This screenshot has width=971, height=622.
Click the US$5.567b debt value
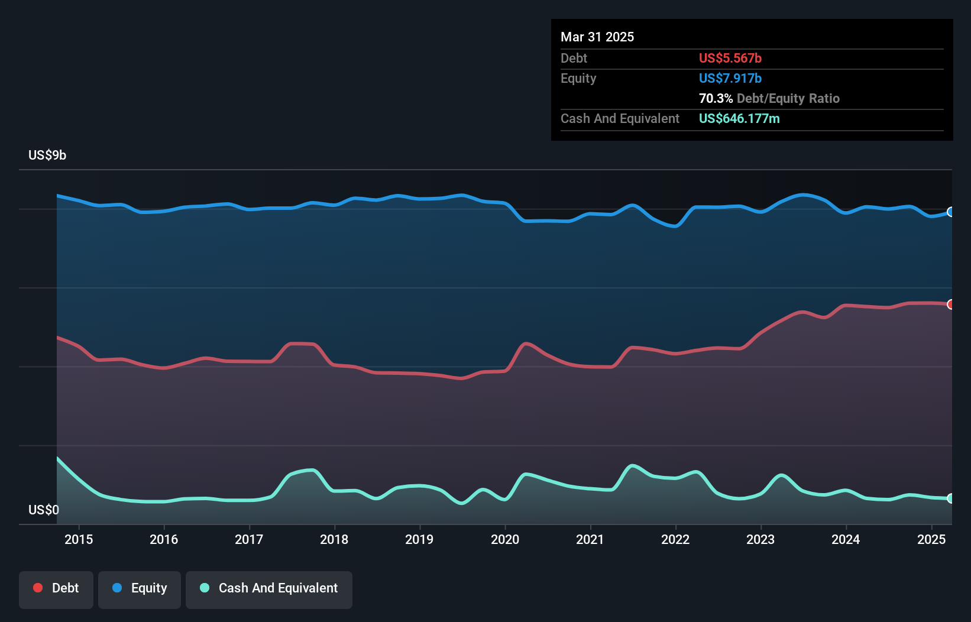click(x=730, y=58)
